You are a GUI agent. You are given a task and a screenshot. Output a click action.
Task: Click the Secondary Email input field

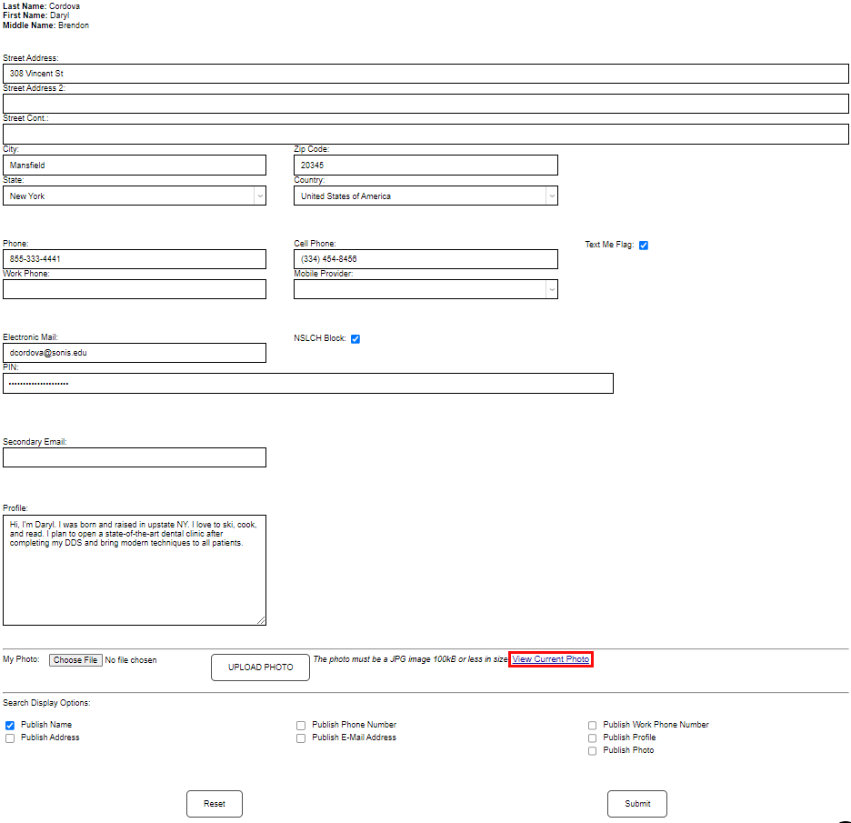coord(135,457)
